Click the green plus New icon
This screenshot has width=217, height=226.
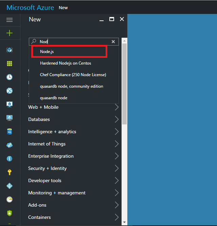pyautogui.click(x=10, y=33)
